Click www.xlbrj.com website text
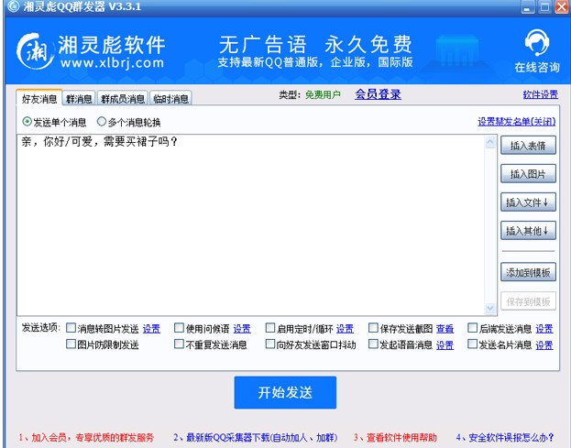The width and height of the screenshot is (571, 448). [x=112, y=62]
